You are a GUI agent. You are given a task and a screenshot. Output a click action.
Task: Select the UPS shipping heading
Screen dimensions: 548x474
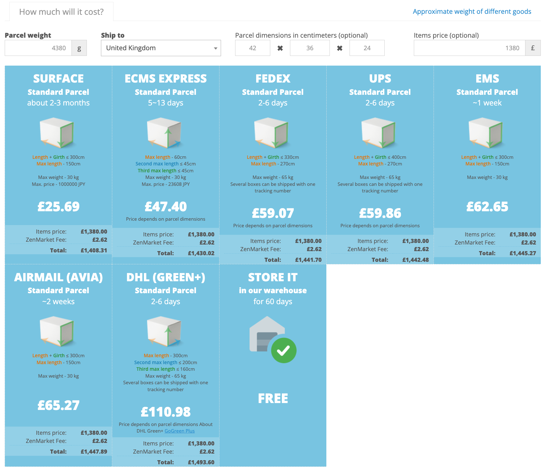[380, 78]
